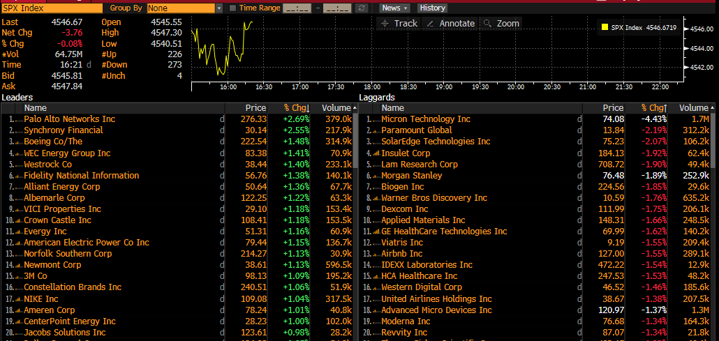The image size is (719, 341).
Task: Click the Track crosshair tool
Action: coord(399,24)
